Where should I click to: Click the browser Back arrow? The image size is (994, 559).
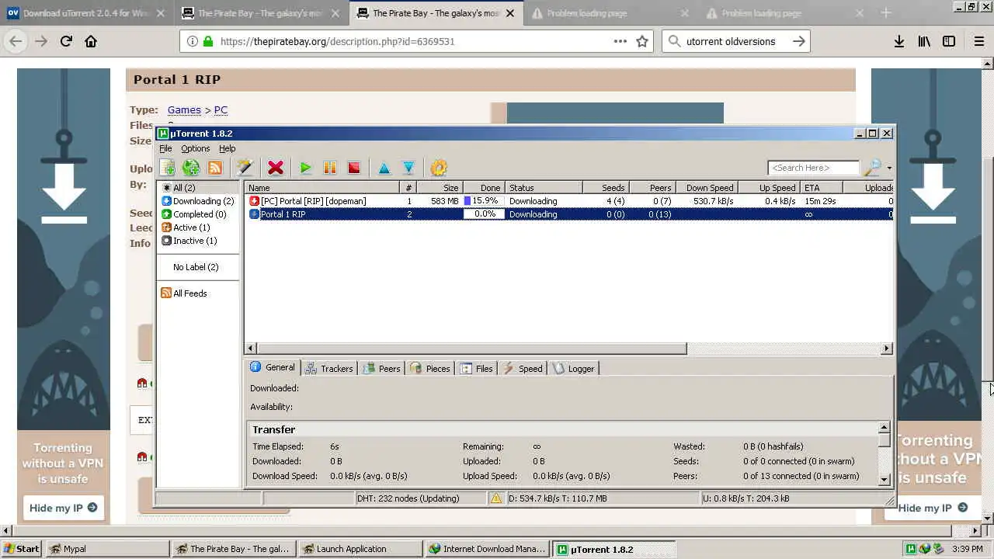point(16,41)
